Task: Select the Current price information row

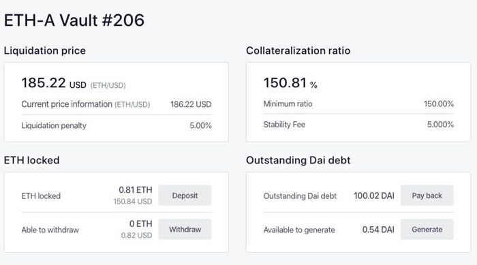Action: coord(117,104)
